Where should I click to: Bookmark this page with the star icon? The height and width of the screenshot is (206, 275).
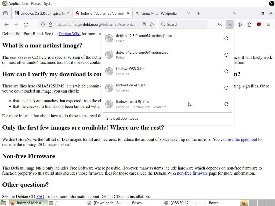[x=152, y=24]
